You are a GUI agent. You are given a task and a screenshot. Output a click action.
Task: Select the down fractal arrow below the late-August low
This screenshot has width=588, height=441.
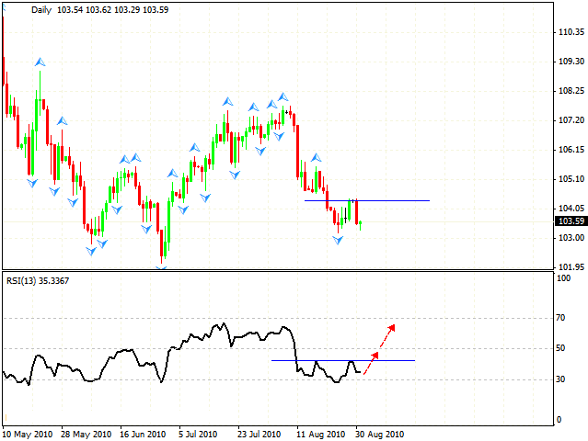point(338,240)
